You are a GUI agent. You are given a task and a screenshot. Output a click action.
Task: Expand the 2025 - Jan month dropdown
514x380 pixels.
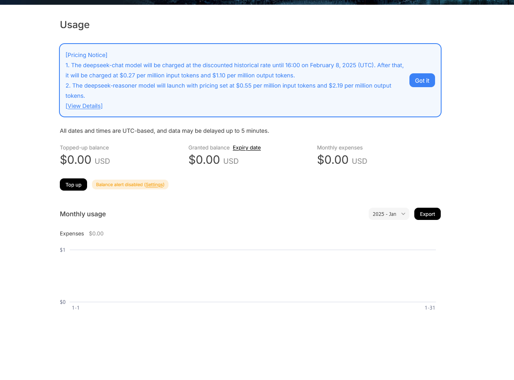[389, 214]
